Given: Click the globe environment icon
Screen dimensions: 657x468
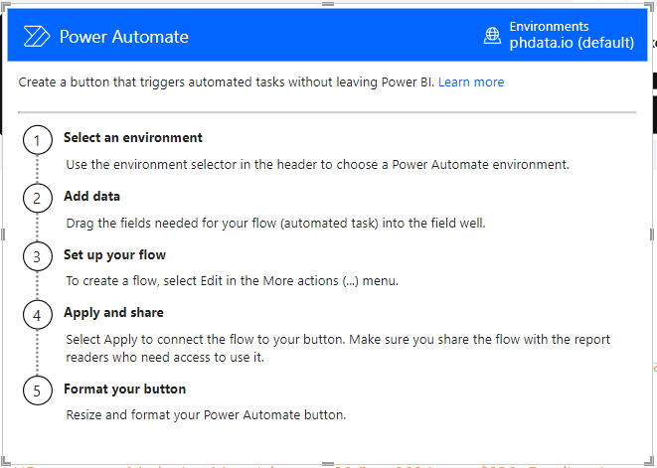Looking at the screenshot, I should (492, 36).
